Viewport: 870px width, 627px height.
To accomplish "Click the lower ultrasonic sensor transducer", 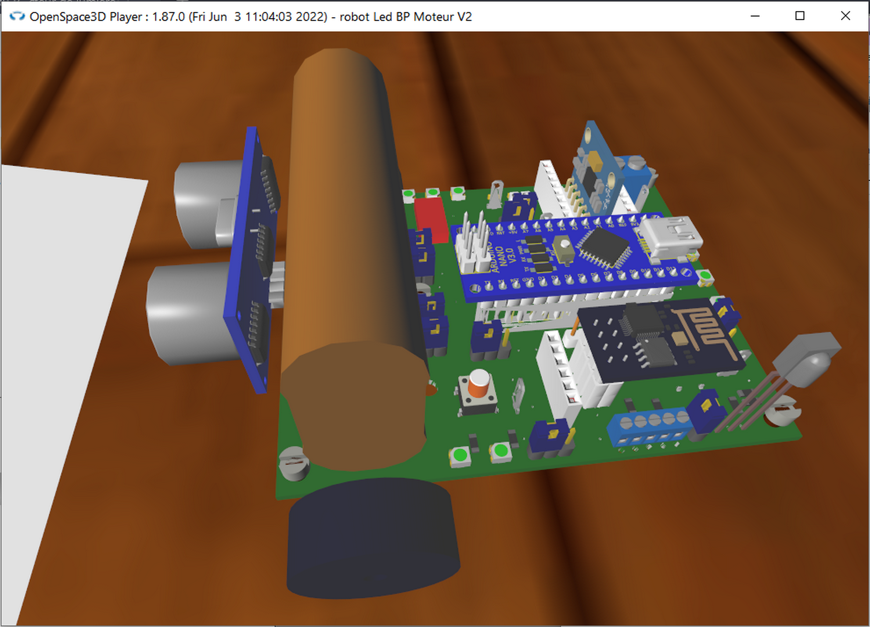I will (189, 312).
